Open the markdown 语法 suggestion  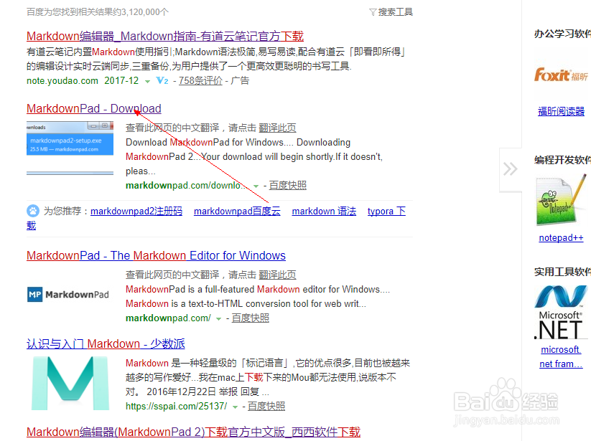(324, 211)
